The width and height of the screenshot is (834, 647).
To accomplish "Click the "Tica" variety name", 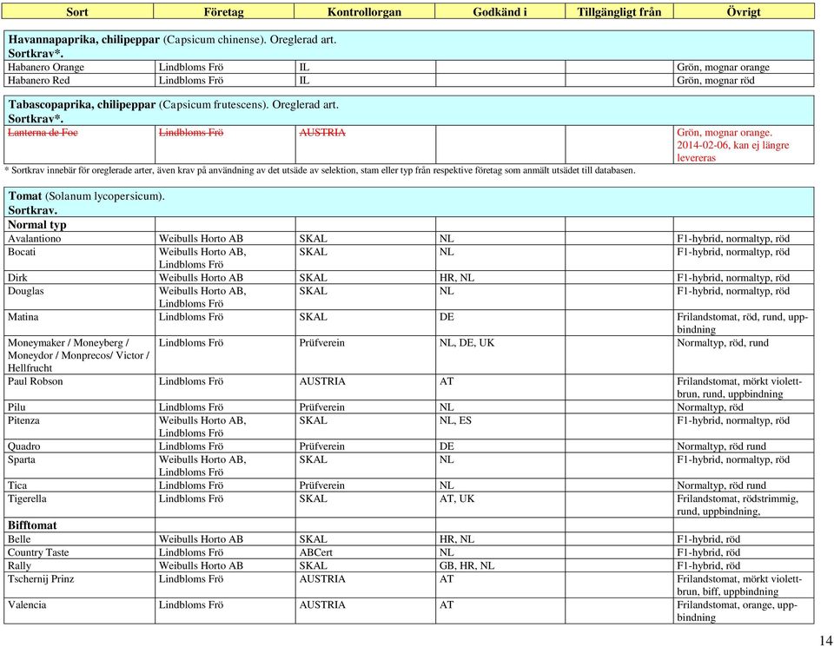I will click(17, 485).
